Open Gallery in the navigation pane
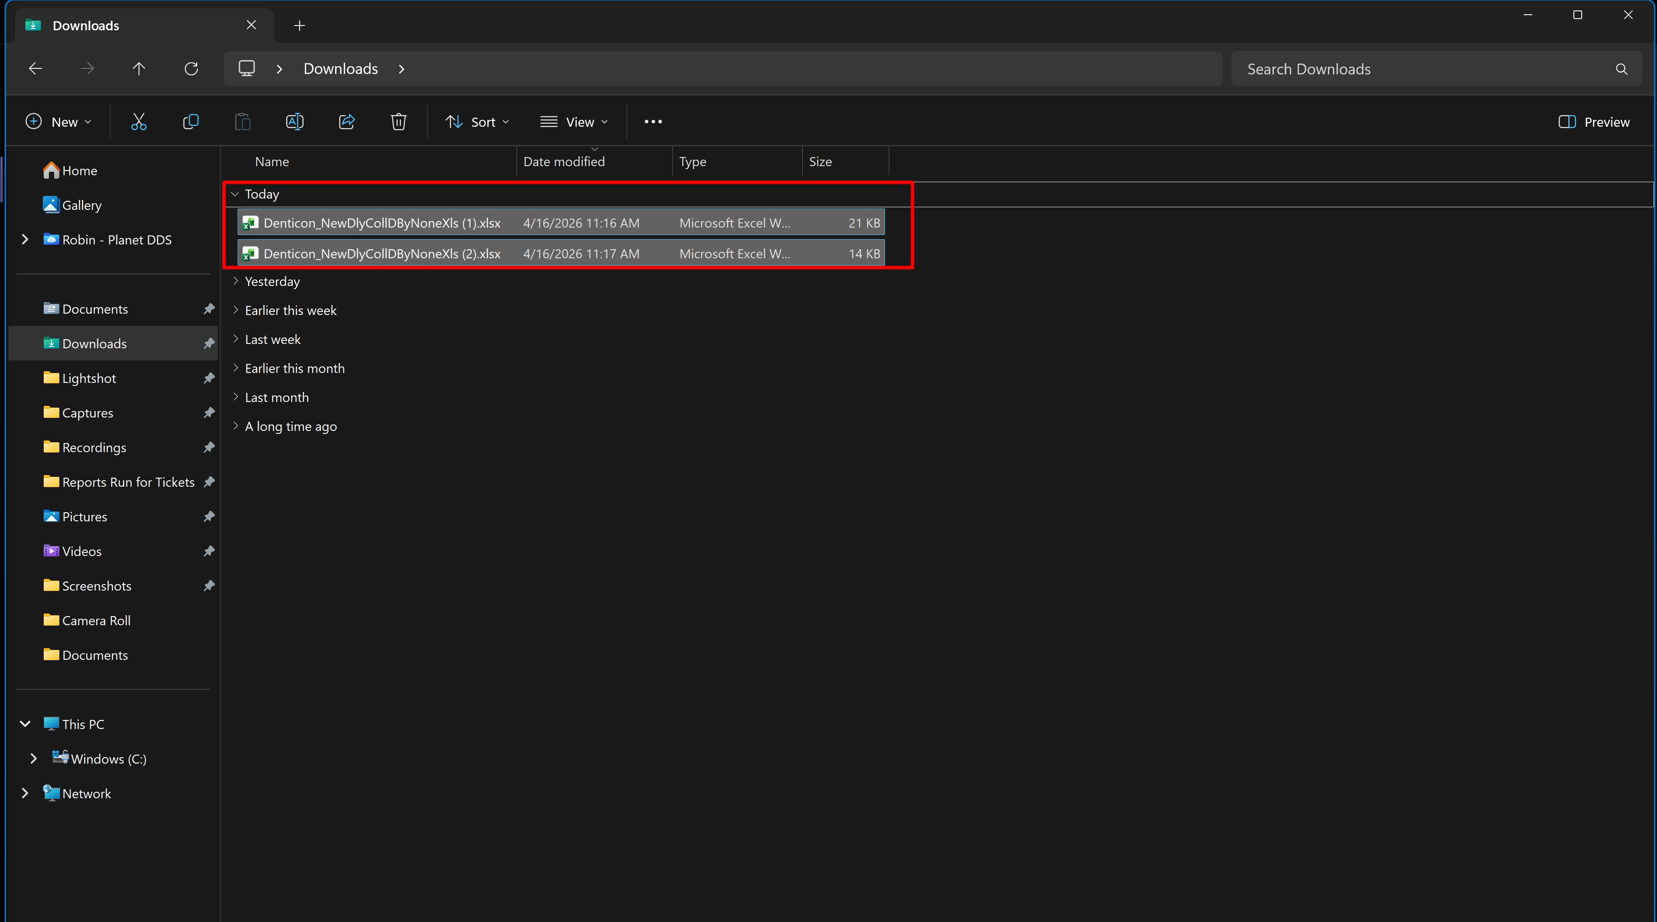 [x=72, y=205]
